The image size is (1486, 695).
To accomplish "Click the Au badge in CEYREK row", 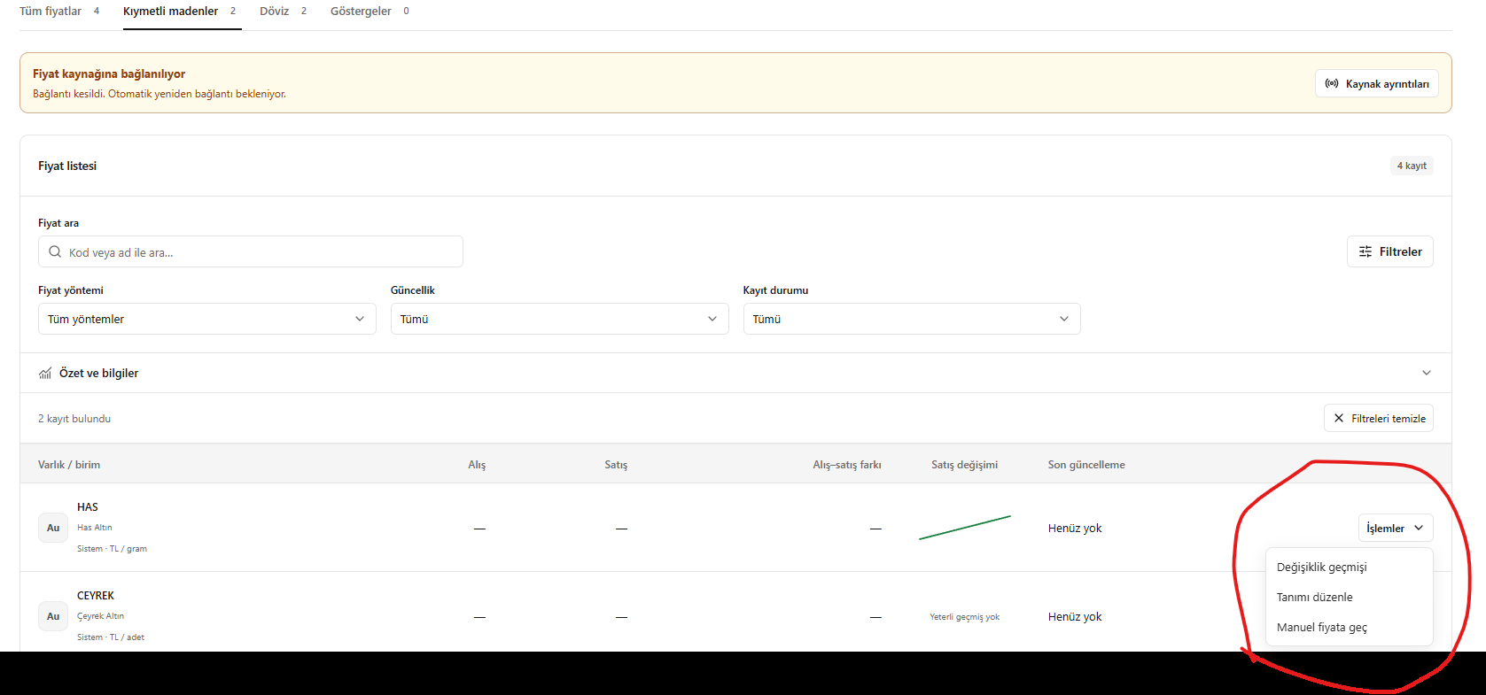I will pos(53,616).
